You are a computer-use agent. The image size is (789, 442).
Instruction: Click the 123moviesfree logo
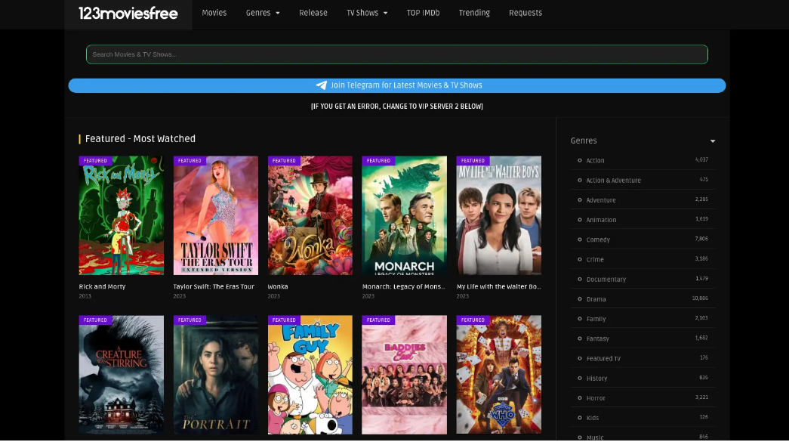coord(128,13)
